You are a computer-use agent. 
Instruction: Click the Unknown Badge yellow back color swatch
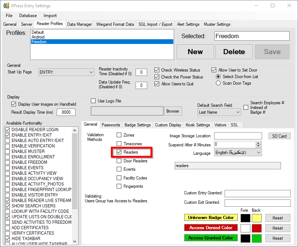click(x=257, y=218)
